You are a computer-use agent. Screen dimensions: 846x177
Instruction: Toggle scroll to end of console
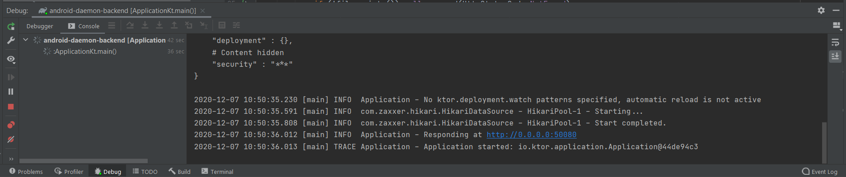click(835, 56)
